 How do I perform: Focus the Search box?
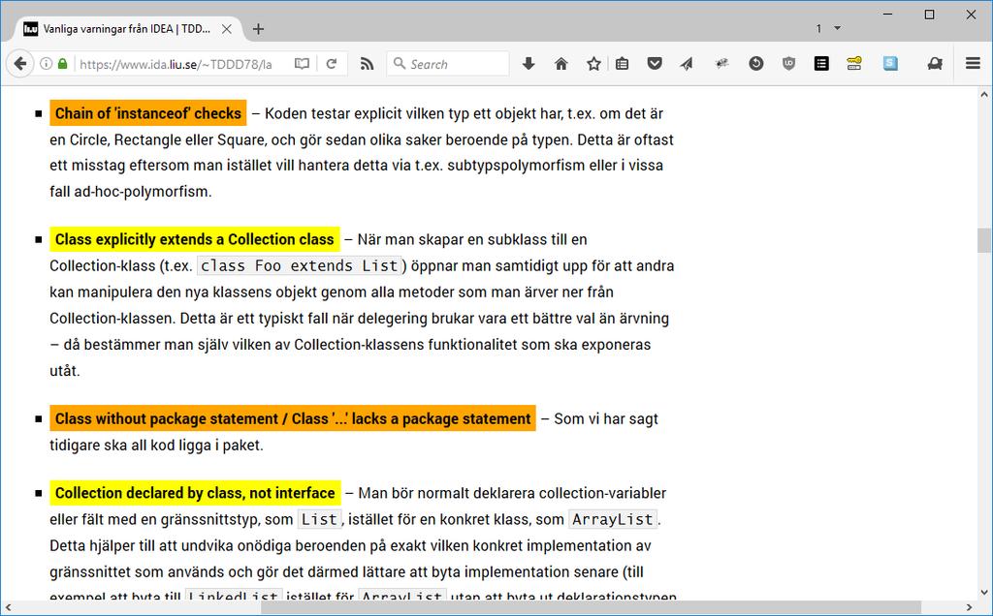pos(448,64)
